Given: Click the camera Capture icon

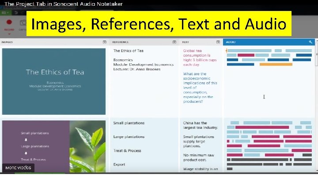Looking at the screenshot, I should [x=23, y=22].
